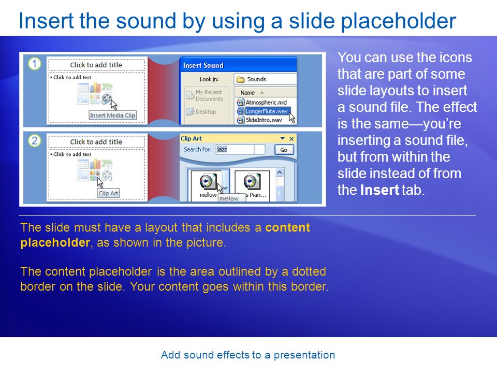Select SlideIntro.wav file name

[x=264, y=120]
